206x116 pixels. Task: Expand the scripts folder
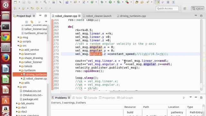click(18, 42)
